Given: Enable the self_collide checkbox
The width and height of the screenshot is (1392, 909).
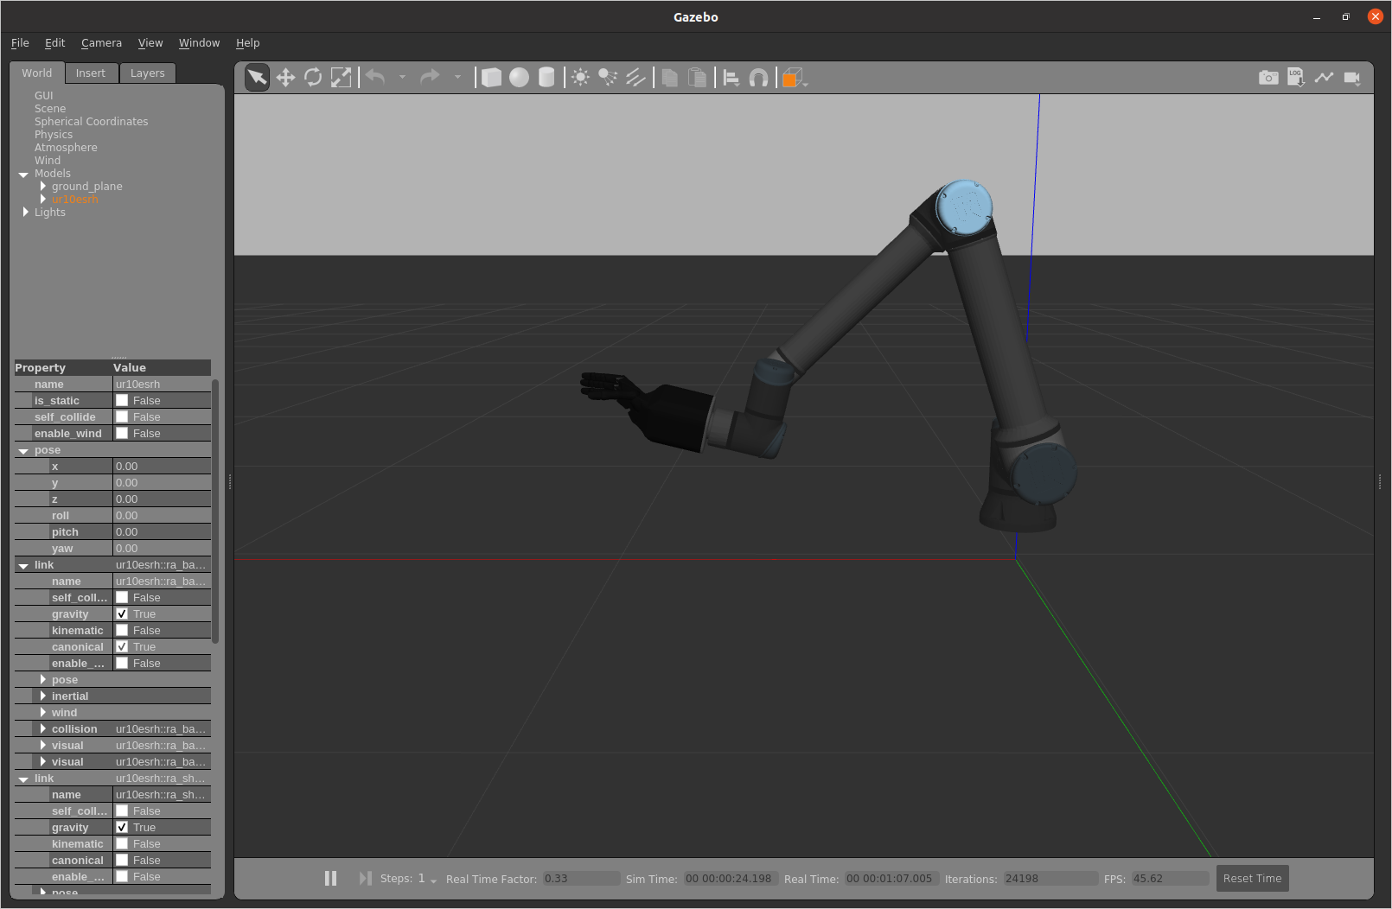Looking at the screenshot, I should pos(122,416).
